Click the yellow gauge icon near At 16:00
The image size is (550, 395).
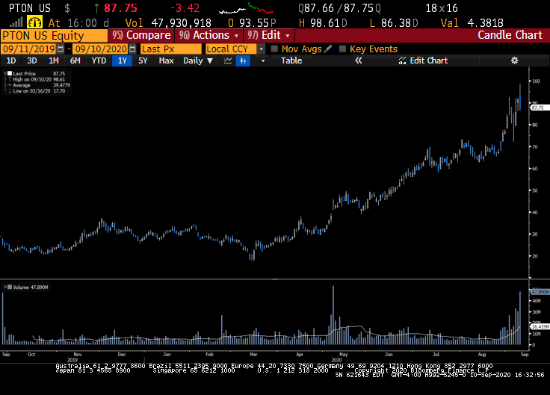pos(34,23)
